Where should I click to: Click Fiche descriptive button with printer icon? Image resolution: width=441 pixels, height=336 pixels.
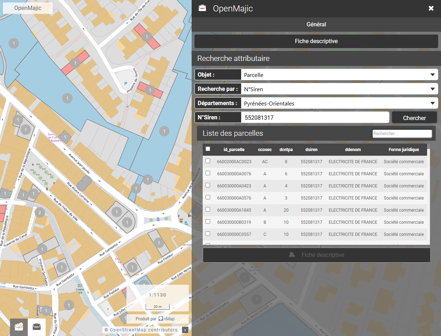coord(316,255)
